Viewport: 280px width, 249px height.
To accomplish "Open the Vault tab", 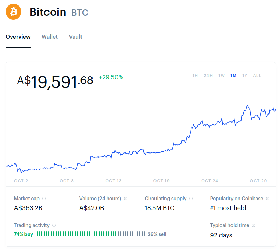I will (x=76, y=37).
